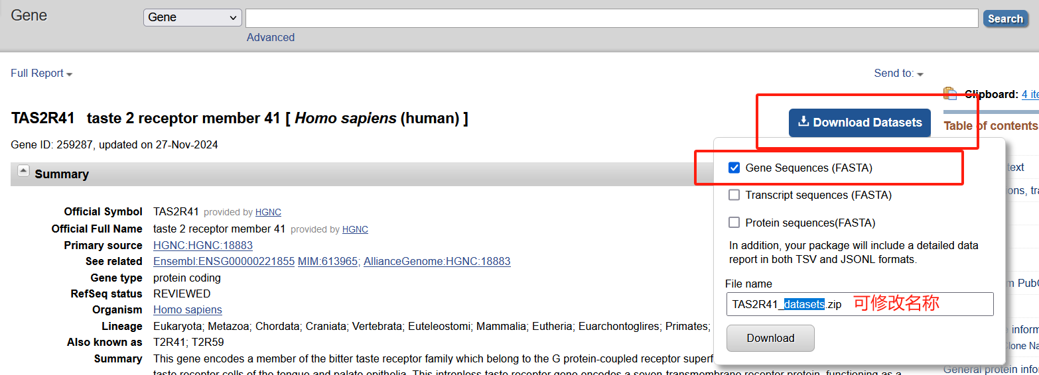Expand the Full Report format menu
Image resolution: width=1039 pixels, height=375 pixels.
41,74
